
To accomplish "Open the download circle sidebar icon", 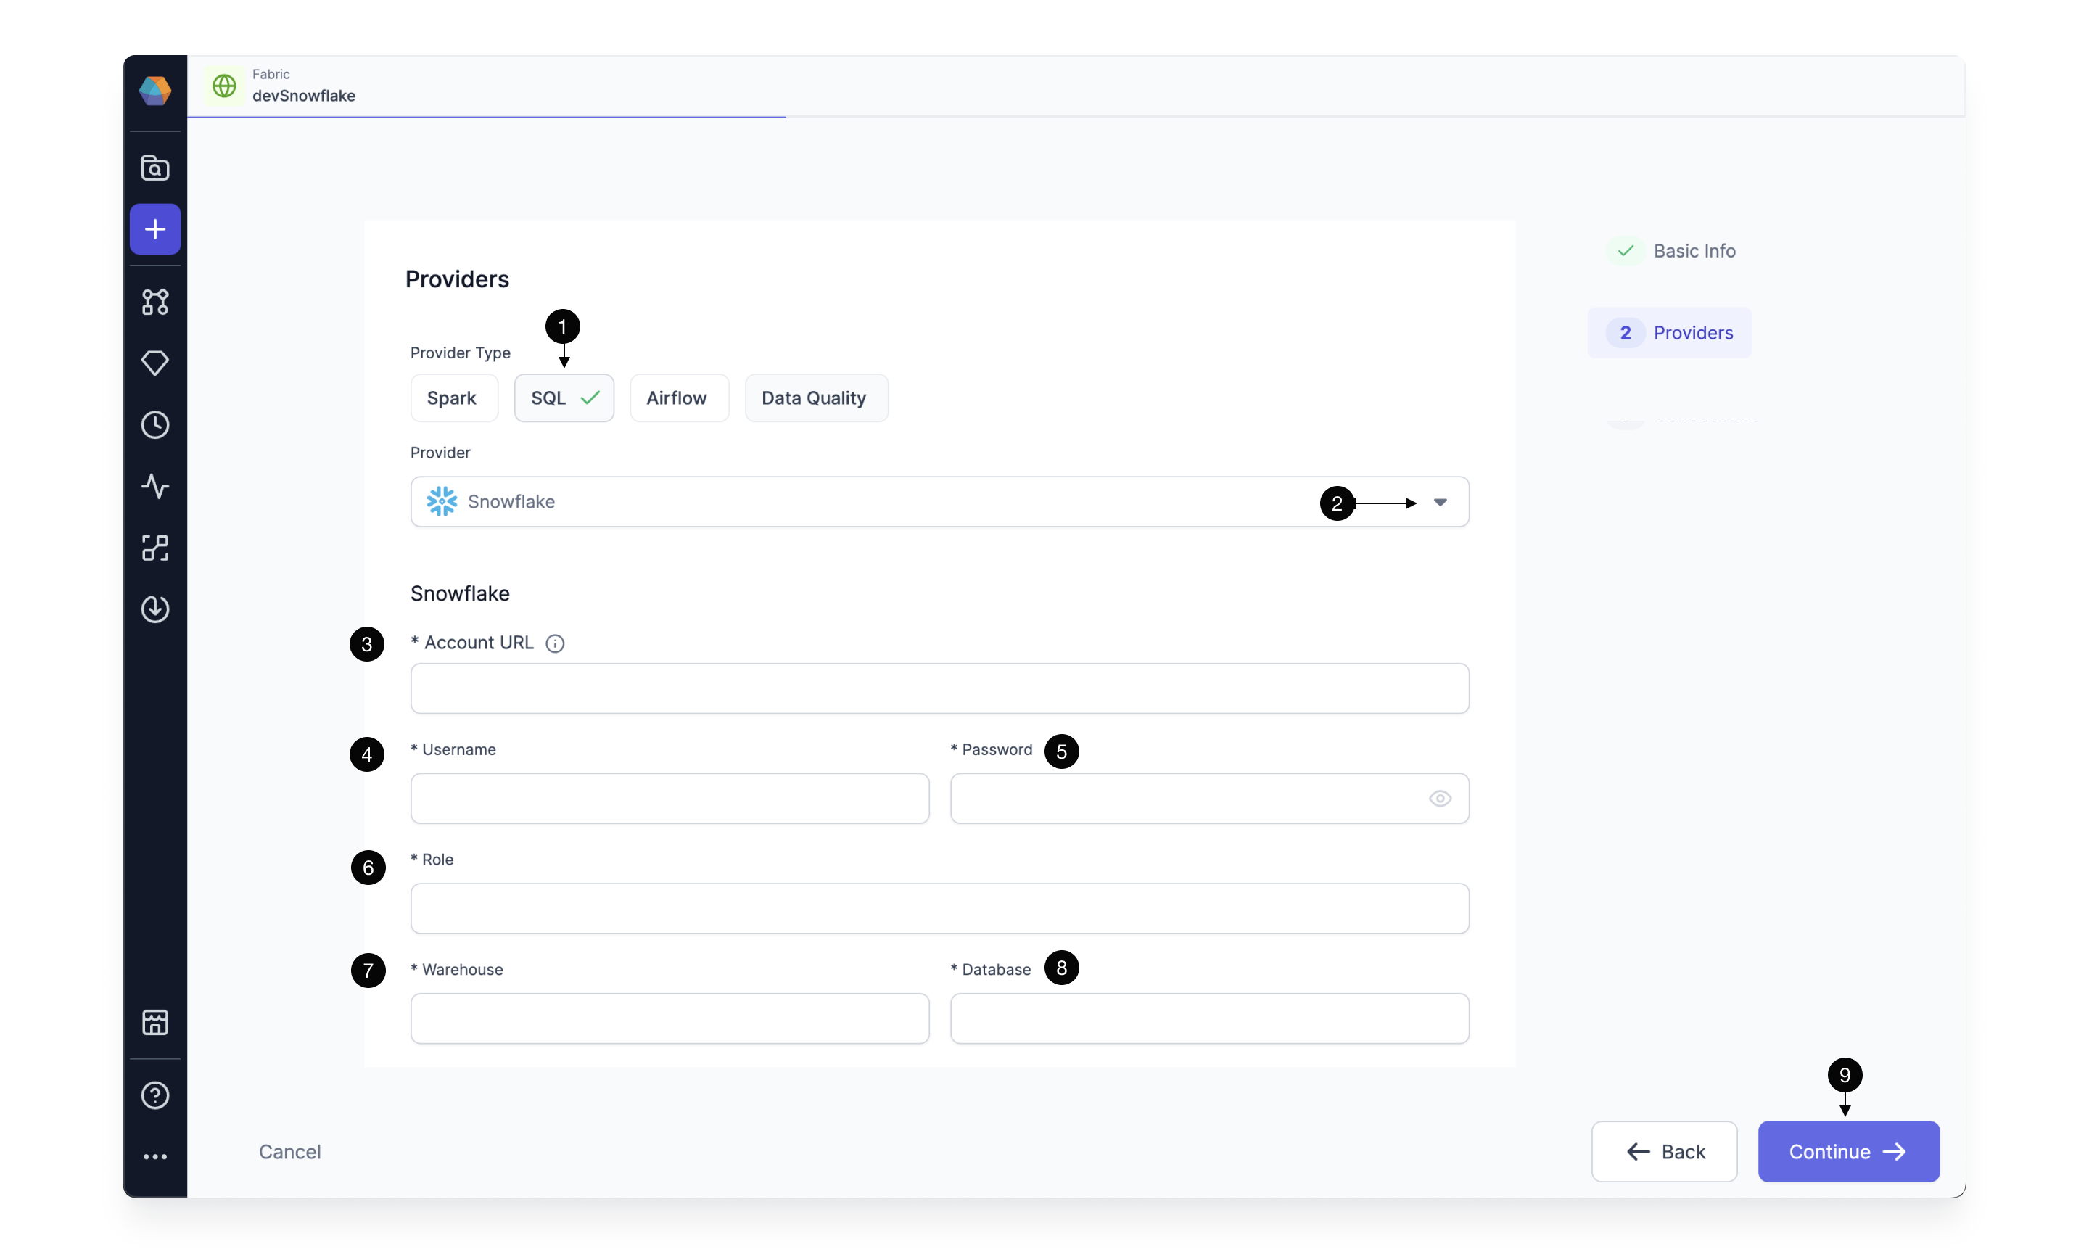I will pyautogui.click(x=155, y=609).
